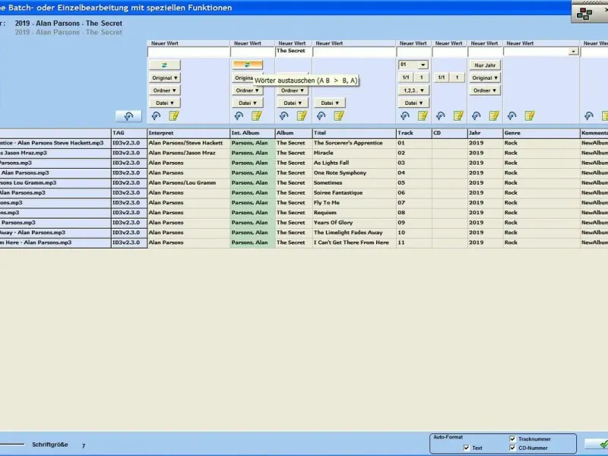The height and width of the screenshot is (456, 608).
Task: Undo changes in the Titel column
Action: (321, 116)
